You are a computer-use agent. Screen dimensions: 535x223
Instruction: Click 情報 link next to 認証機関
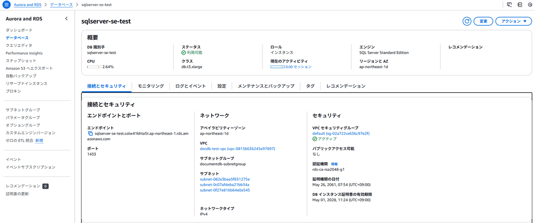coord(334,164)
